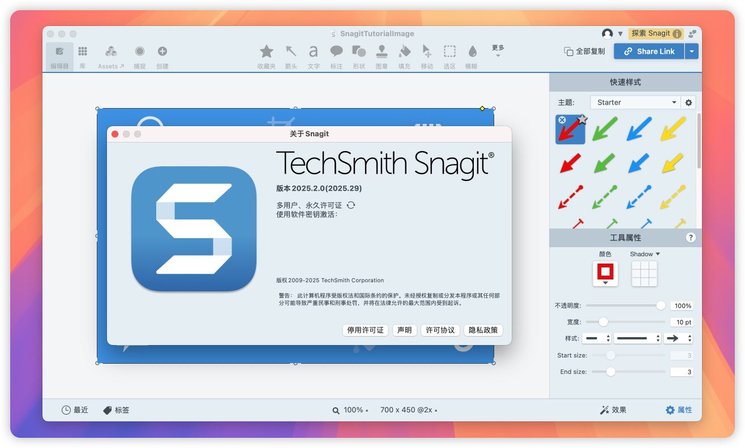This screenshot has height=448, width=745.
Task: Open the Editor (编辑器) view
Action: click(59, 57)
